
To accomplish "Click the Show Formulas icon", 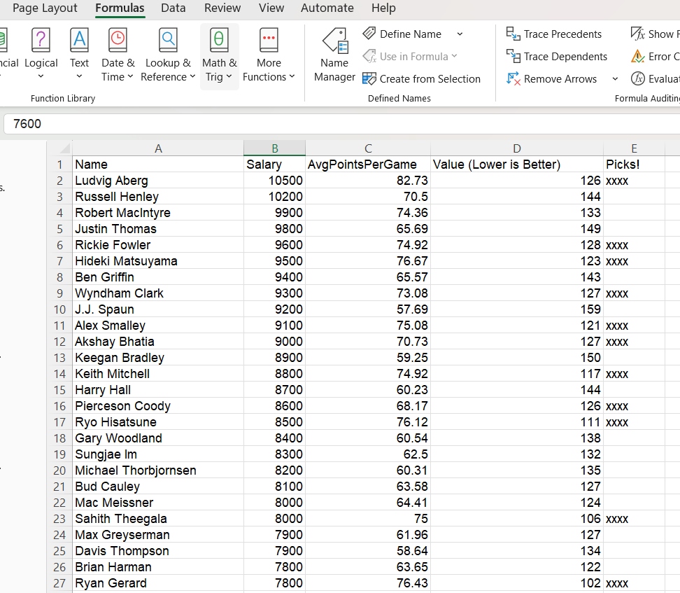I will point(637,34).
